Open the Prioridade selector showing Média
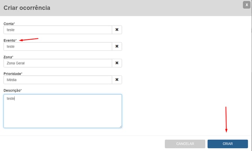Screen dimensions: 252x151 coord(58,80)
